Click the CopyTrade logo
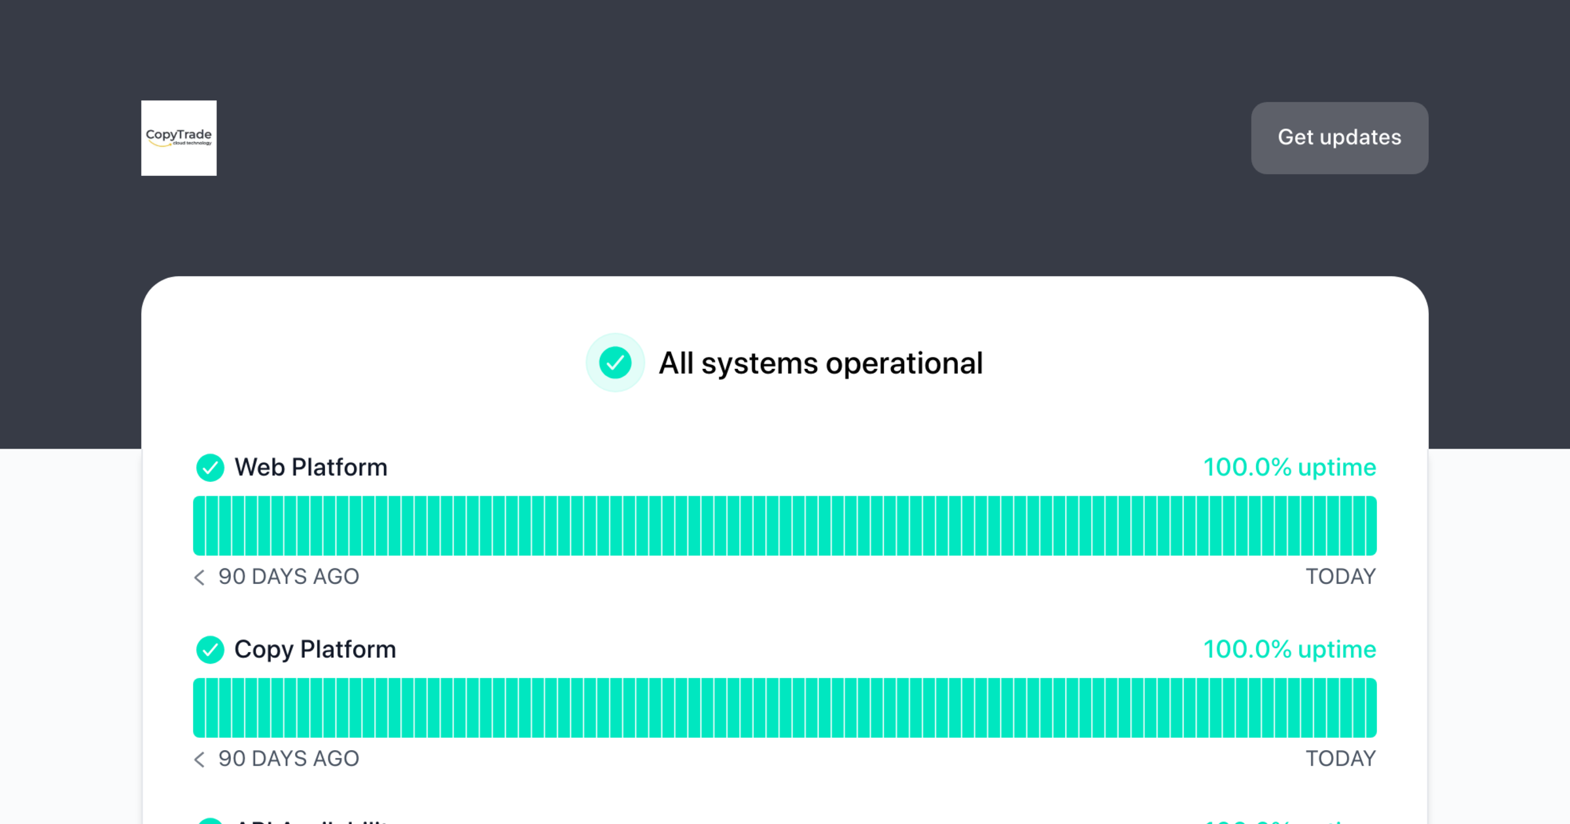The height and width of the screenshot is (824, 1570). tap(179, 138)
